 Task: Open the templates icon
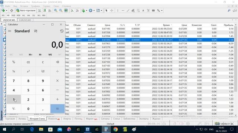click(x=98, y=10)
